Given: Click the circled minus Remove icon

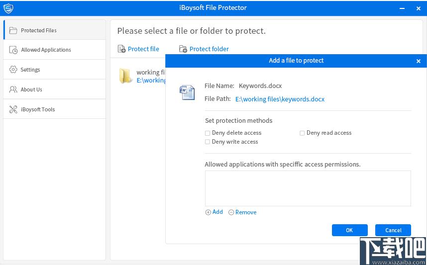Looking at the screenshot, I should pos(231,212).
